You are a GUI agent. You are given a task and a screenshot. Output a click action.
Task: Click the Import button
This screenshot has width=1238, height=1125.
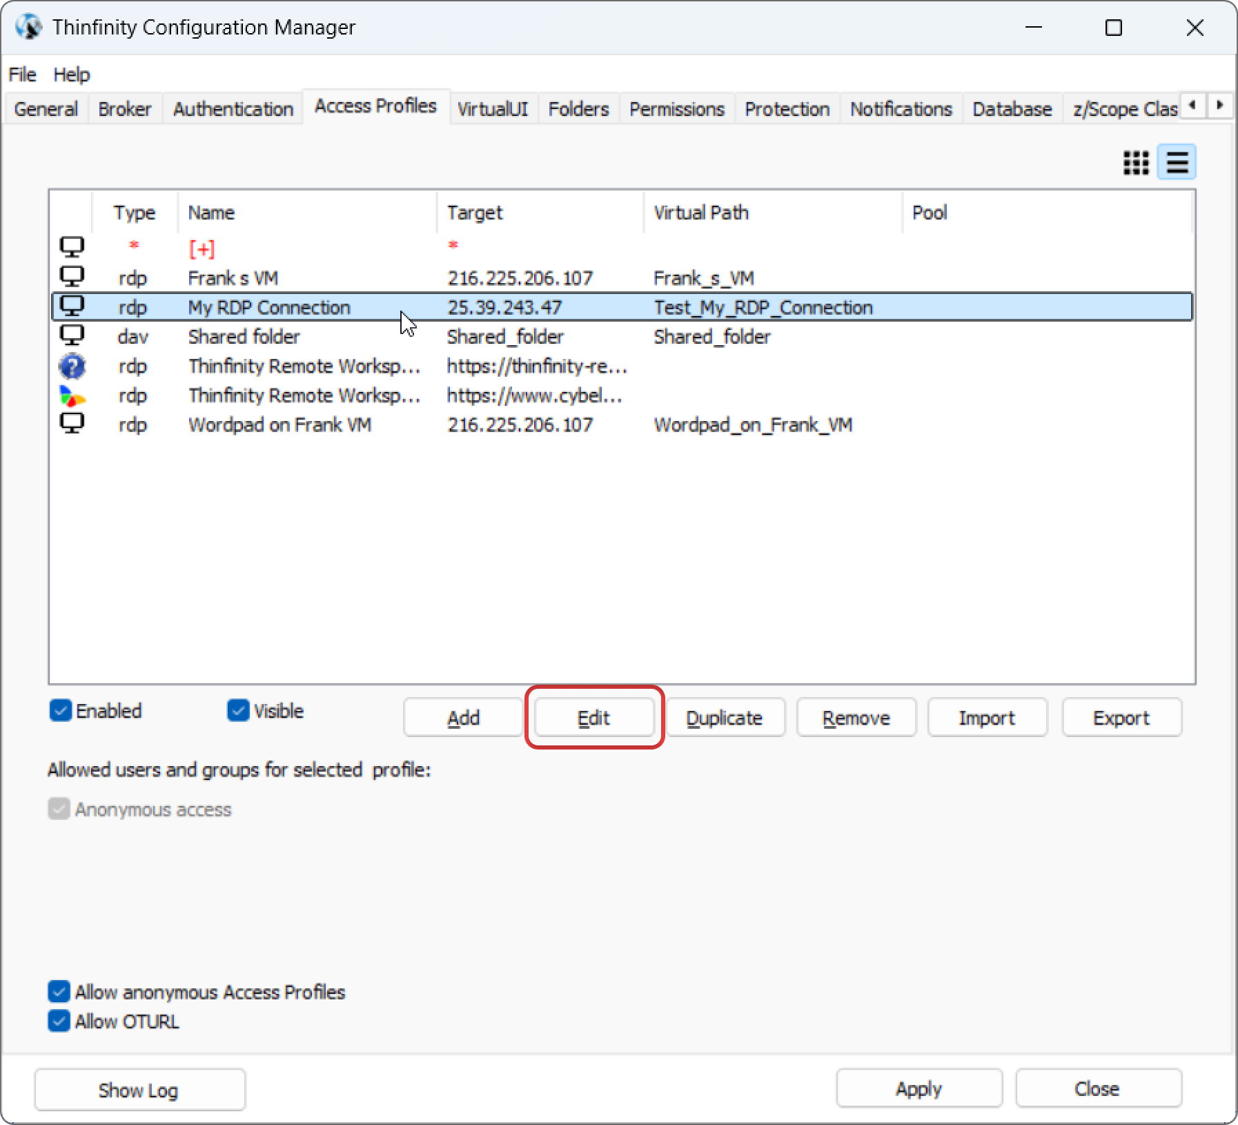pos(987,718)
